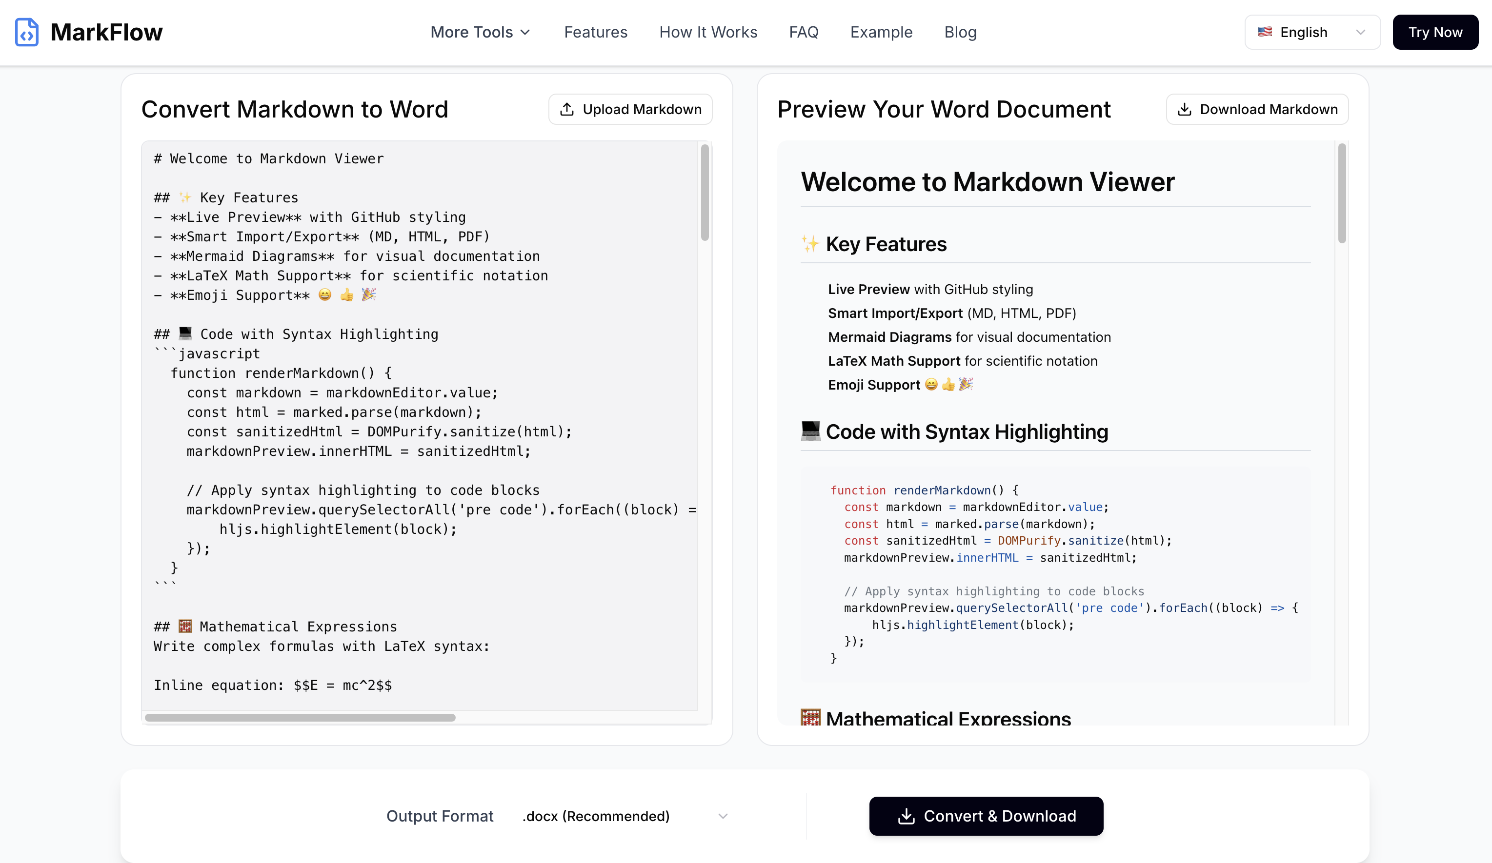Click the download icon in Download Markdown
Viewport: 1492px width, 863px height.
1184,109
